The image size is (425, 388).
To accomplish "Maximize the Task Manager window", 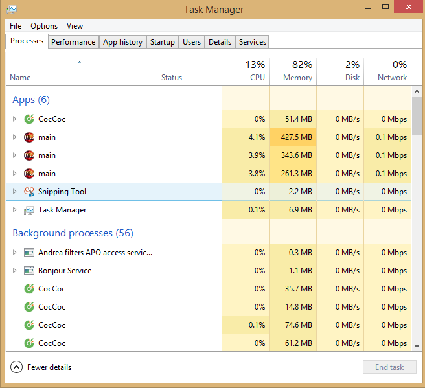I will tap(385, 7).
